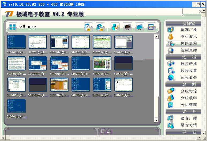This screenshot has width=207, height=141.
Task: Click the outer vertical scrollbar thumb
Action: coord(204,15)
